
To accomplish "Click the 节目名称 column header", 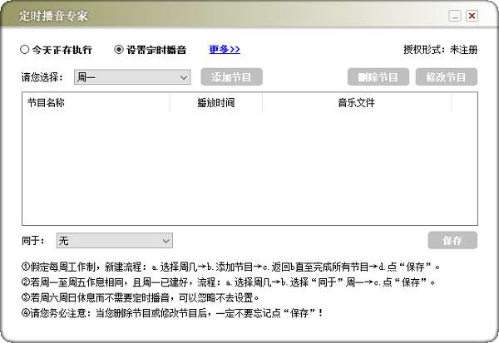I will (x=96, y=103).
